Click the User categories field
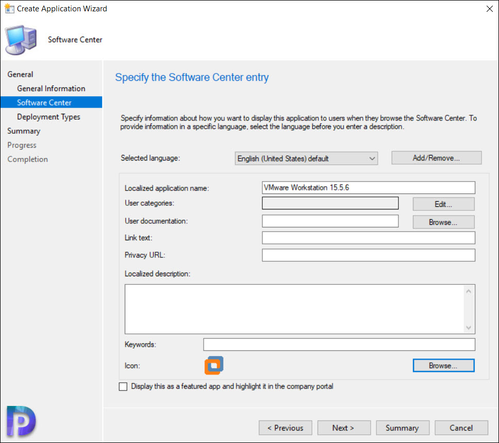The height and width of the screenshot is (443, 499). coord(330,203)
